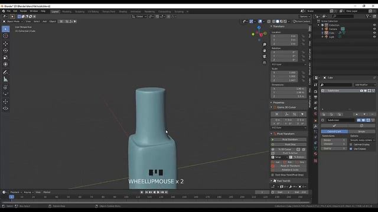Screen dimensions: 378x212
Task: Click the pan view hand gizmo
Action: pos(265,51)
